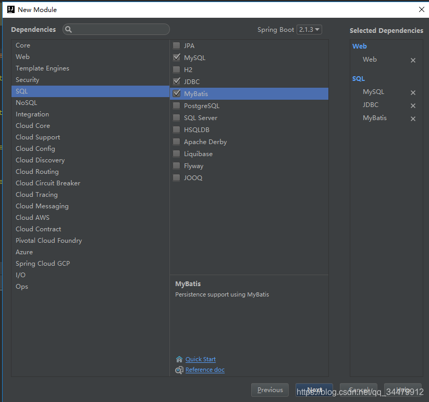Click the Next button
This screenshot has width=429, height=402.
(x=314, y=390)
